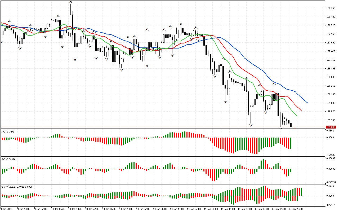Select the 9 Jan 14:00 time label

coord(23,209)
